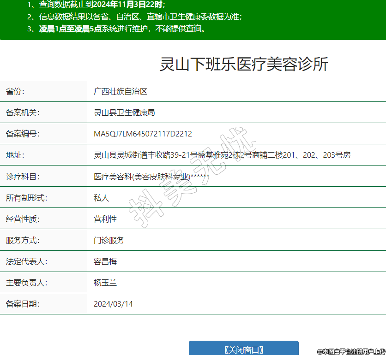
Task: Select the service type 门诊服务
Action: 109,240
